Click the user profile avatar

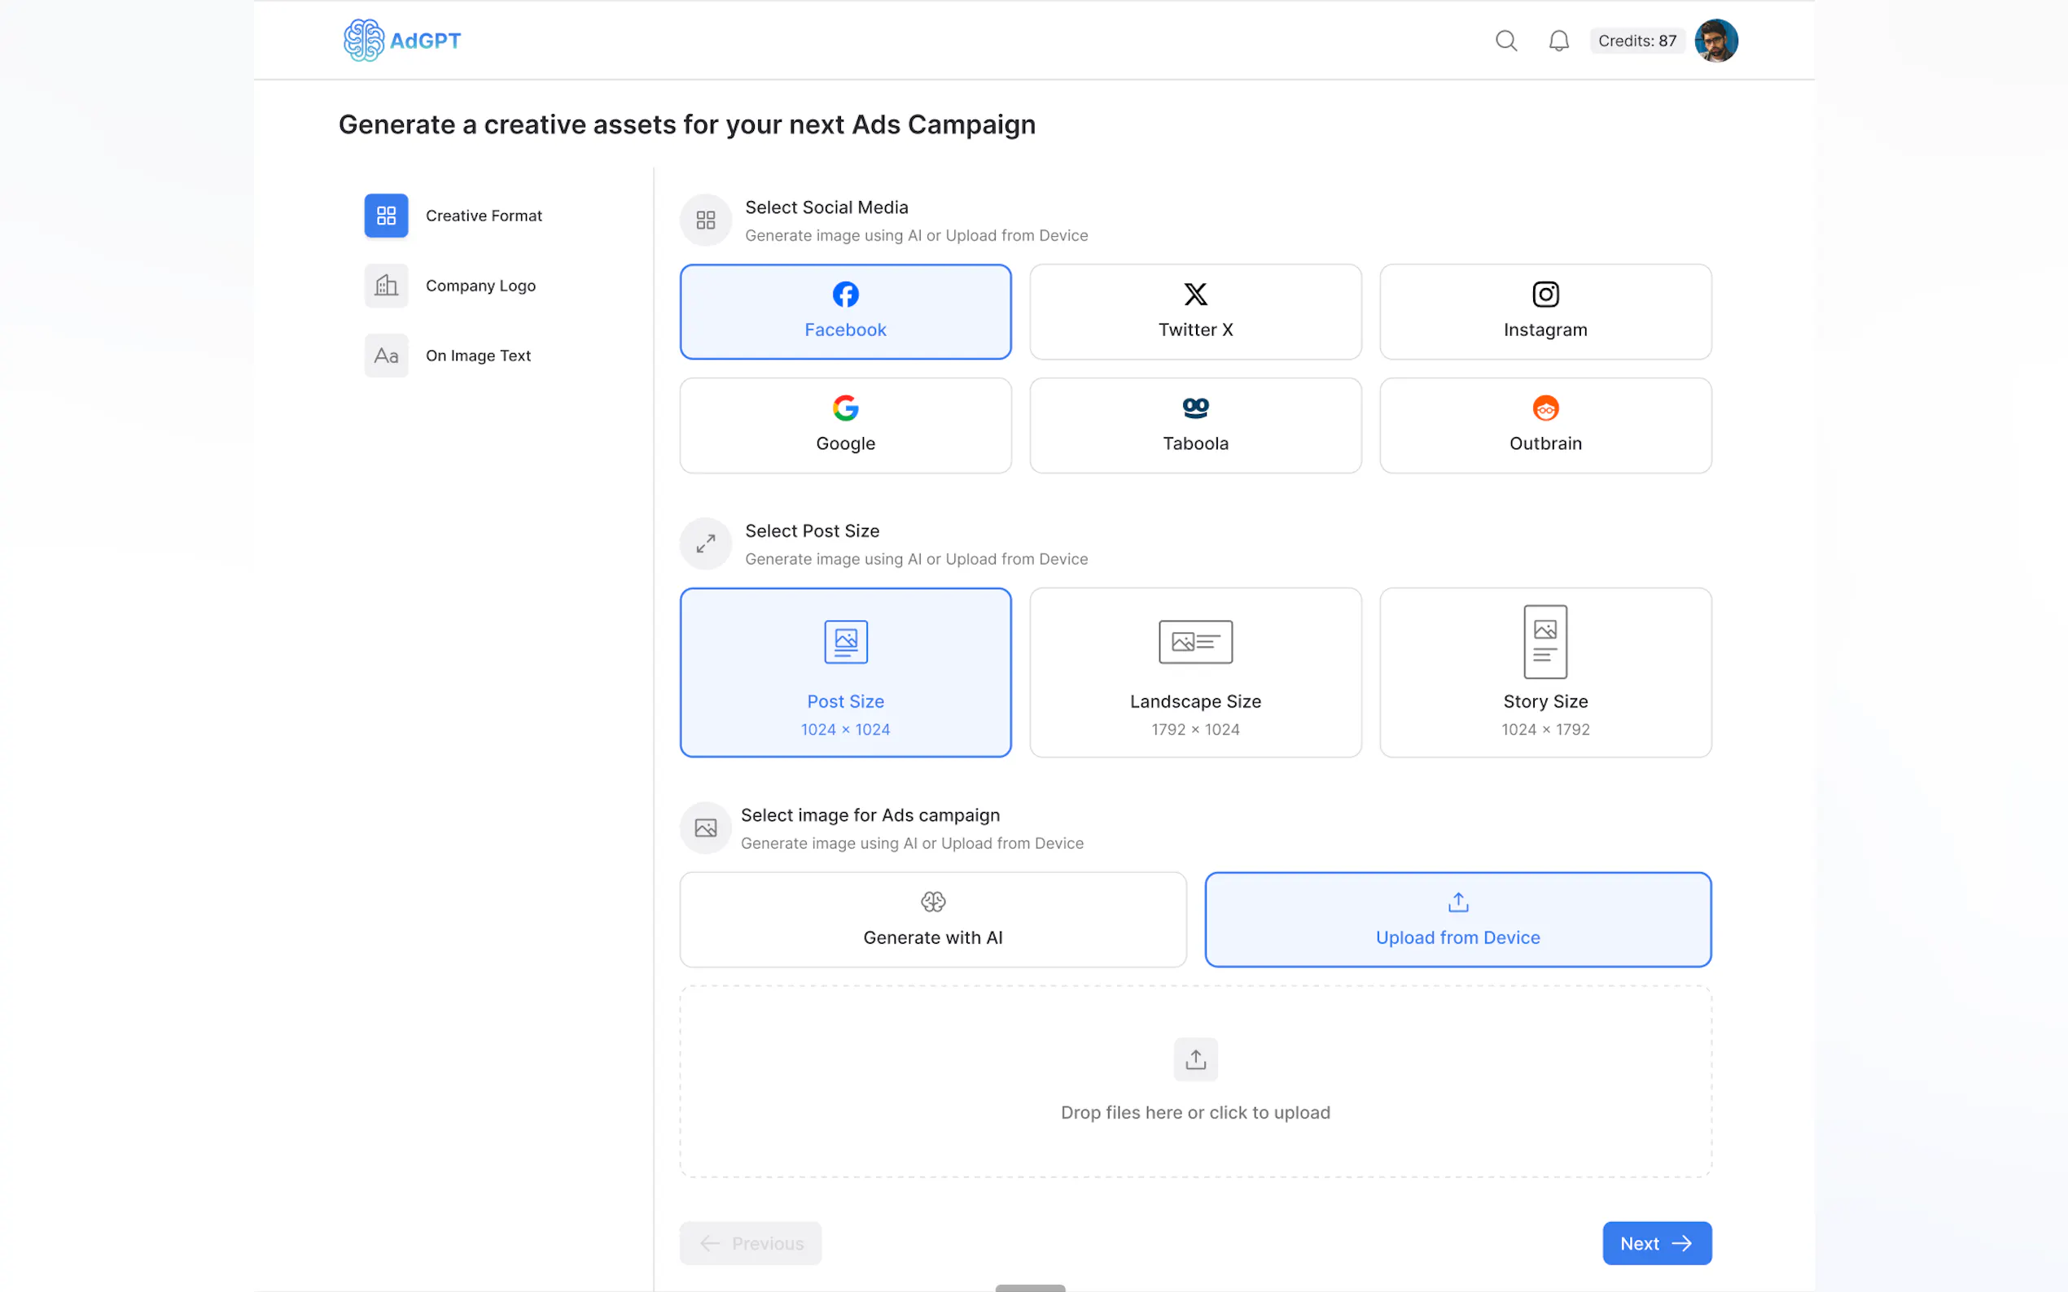[1715, 41]
